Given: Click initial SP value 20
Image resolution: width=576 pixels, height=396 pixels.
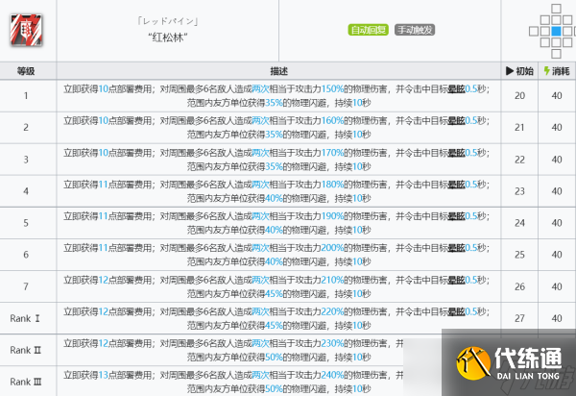Looking at the screenshot, I should tap(519, 95).
